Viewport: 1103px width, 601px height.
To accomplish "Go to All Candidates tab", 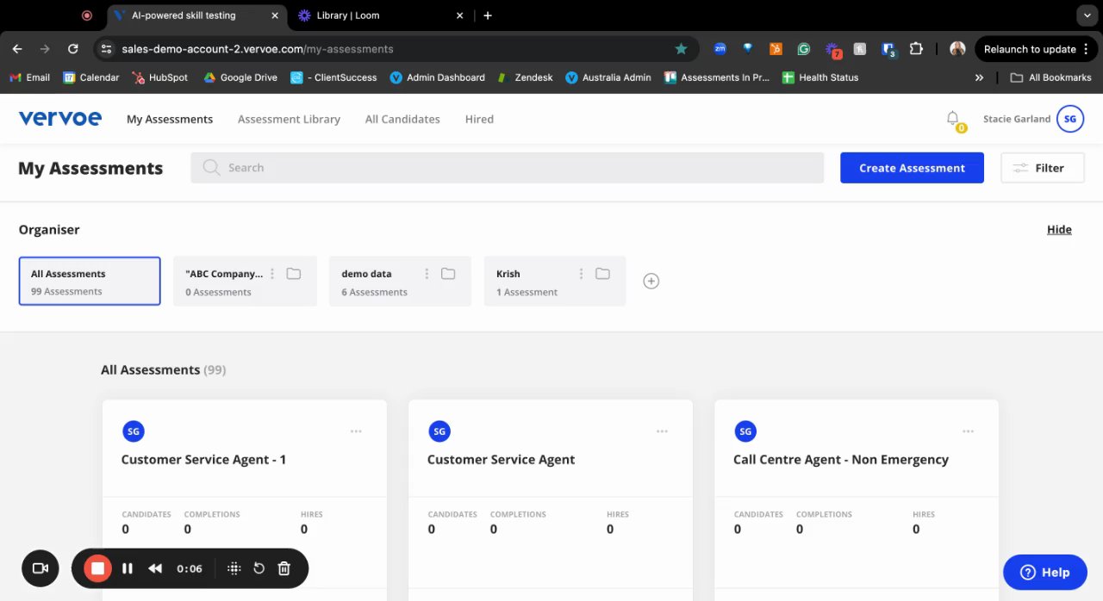I will (402, 119).
